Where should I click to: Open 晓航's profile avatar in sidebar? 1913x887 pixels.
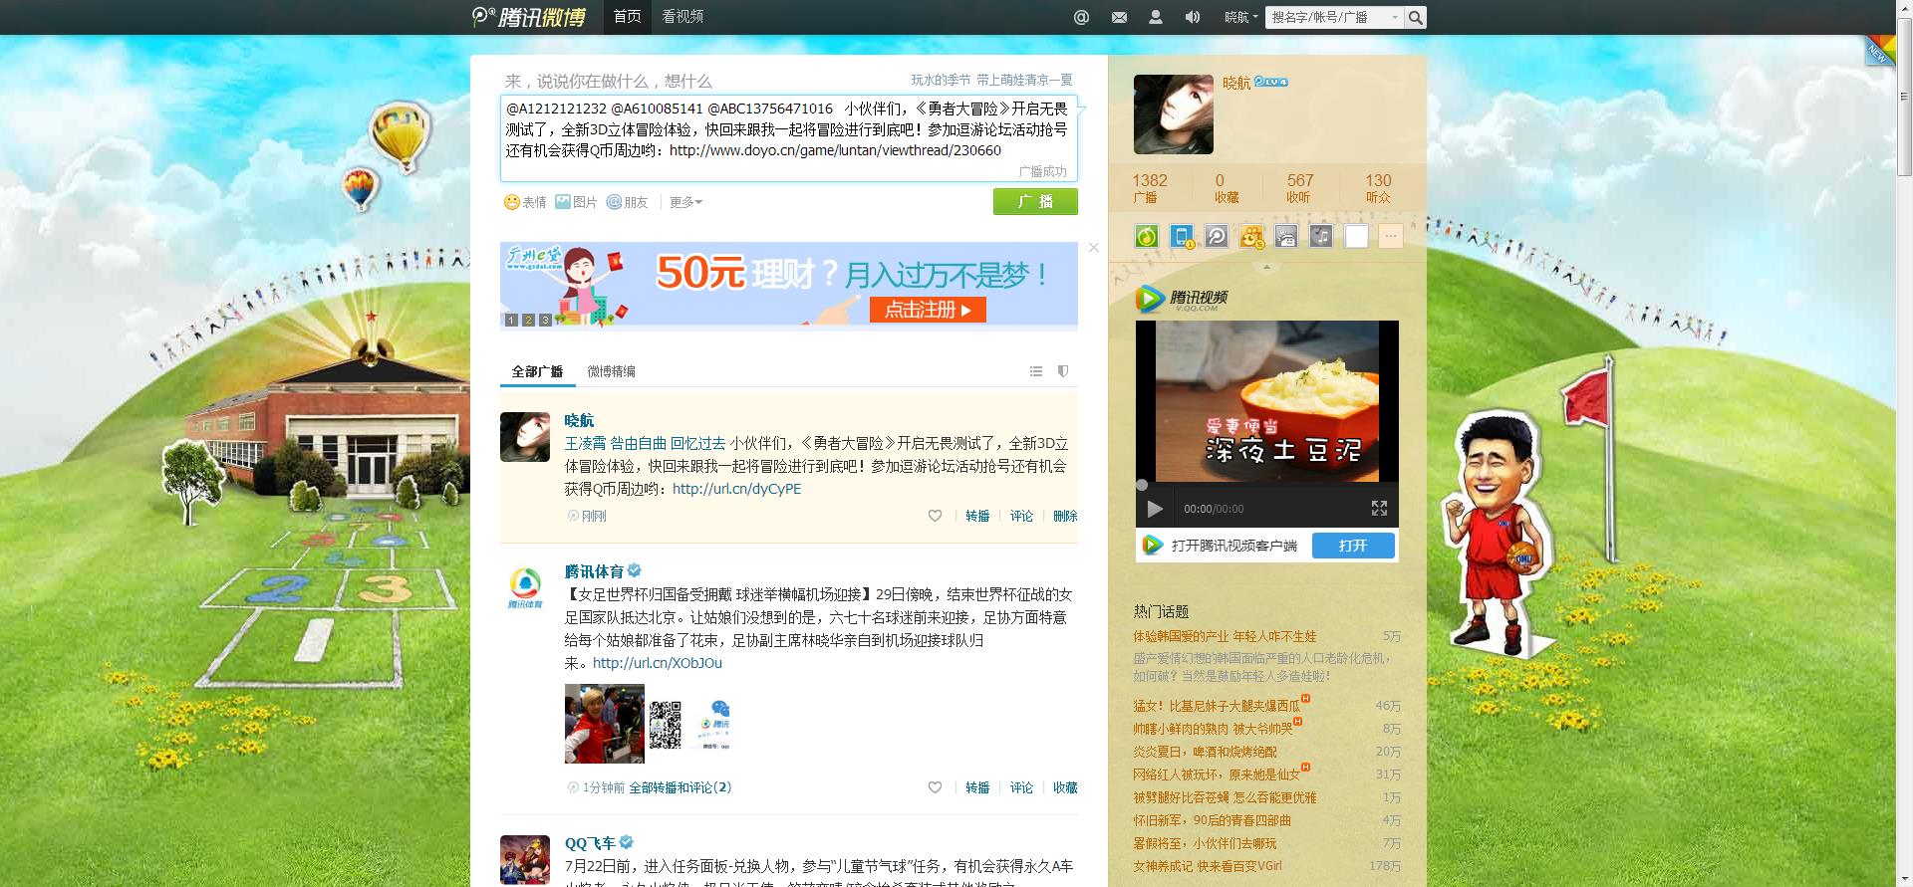coord(1174,113)
